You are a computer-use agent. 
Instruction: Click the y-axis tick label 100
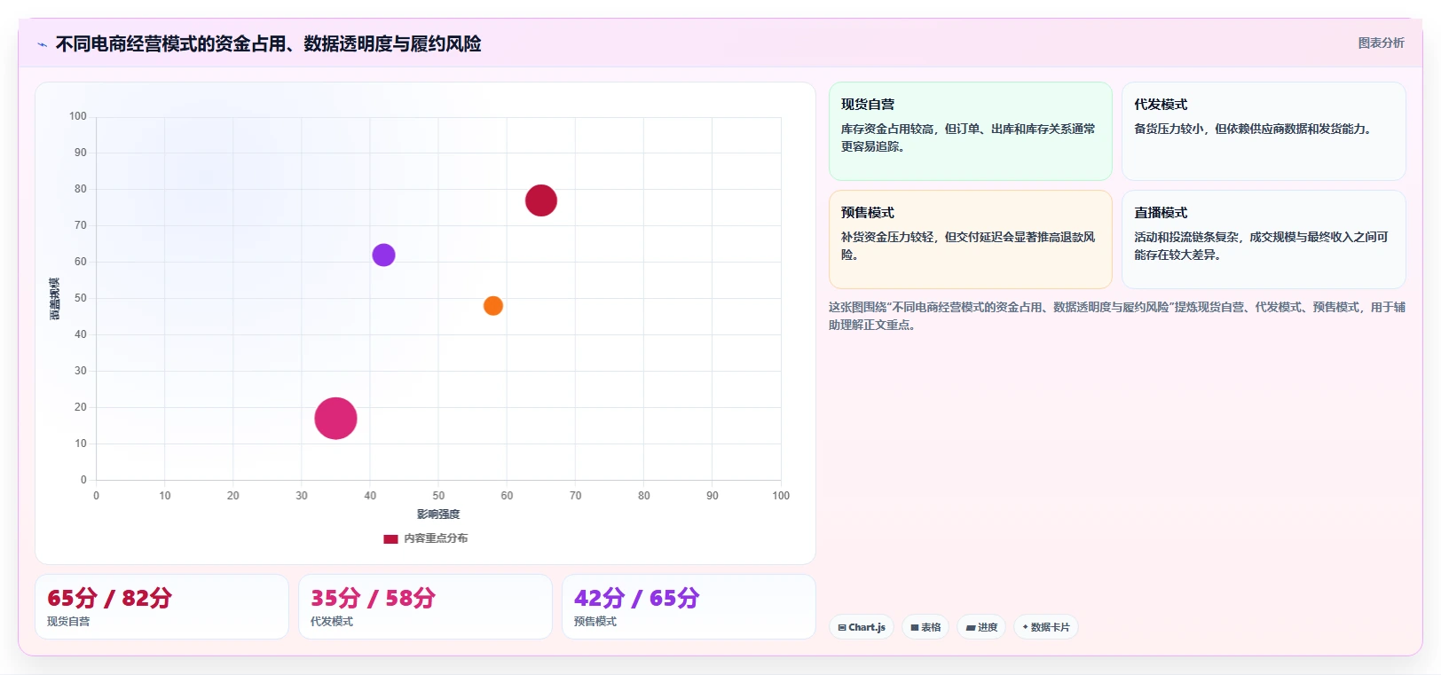point(78,116)
